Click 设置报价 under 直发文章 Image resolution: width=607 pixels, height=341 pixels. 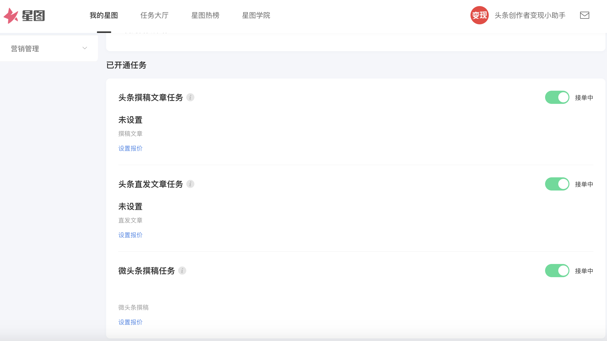coord(130,235)
